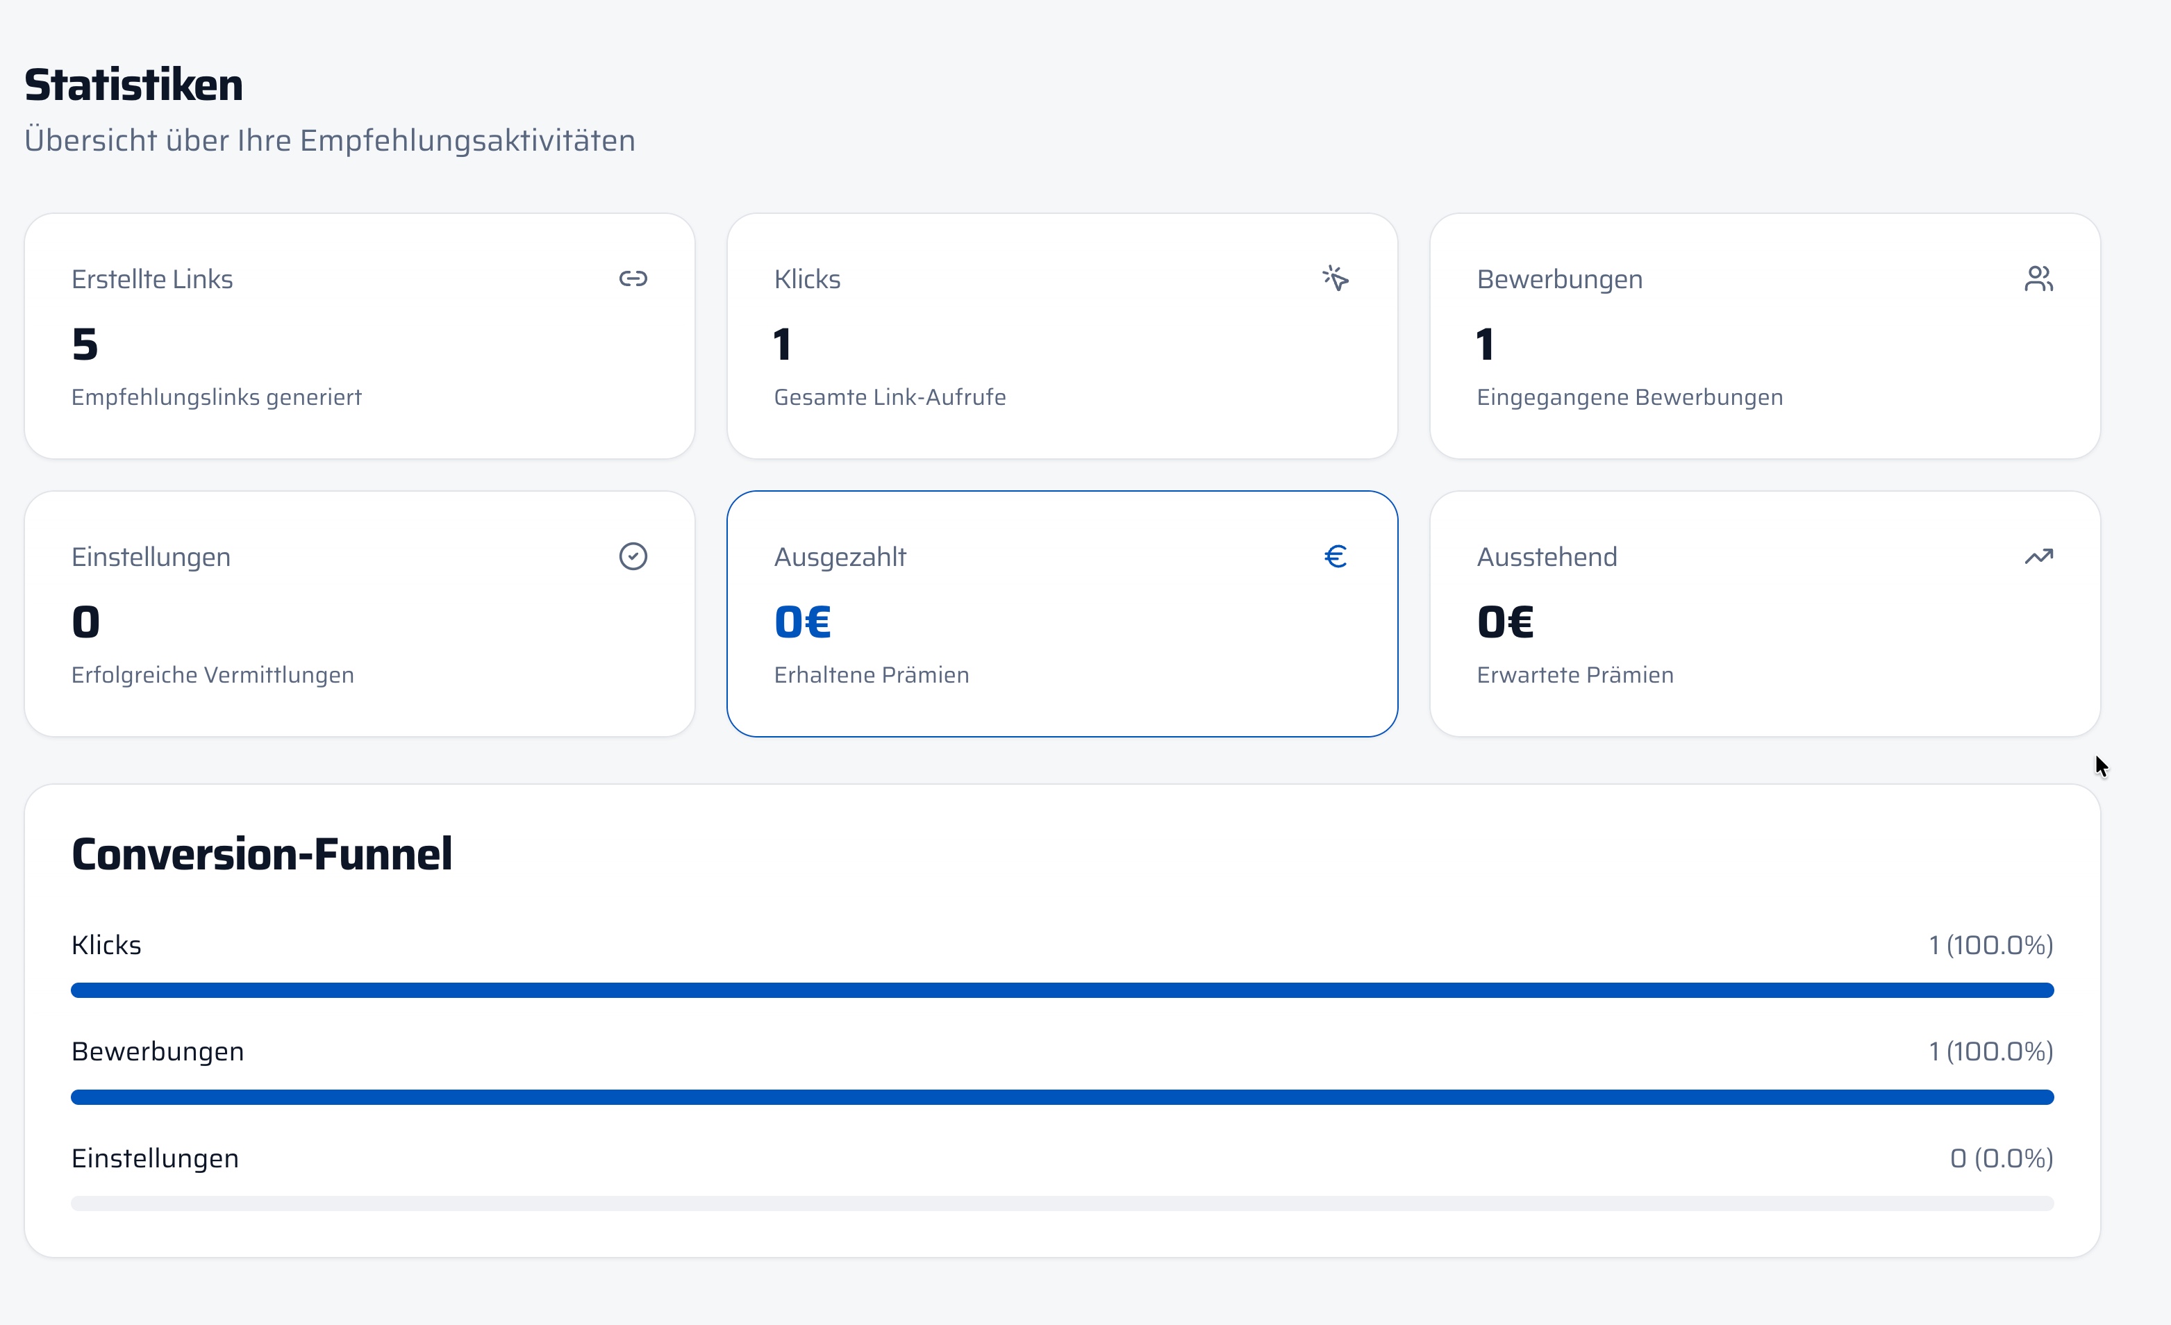Click the users icon in Bewerbungen card
Viewport: 2171px width, 1325px height.
pos(2038,278)
